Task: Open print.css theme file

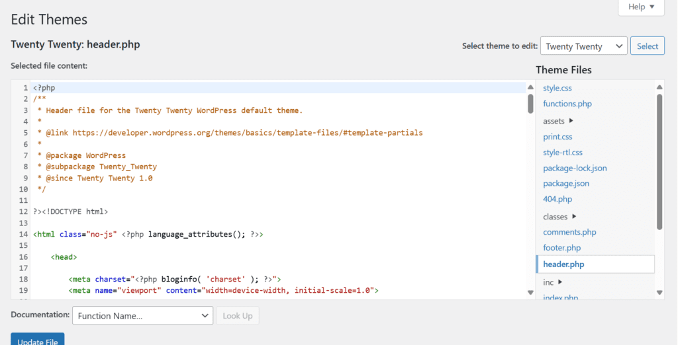Action: [x=557, y=137]
